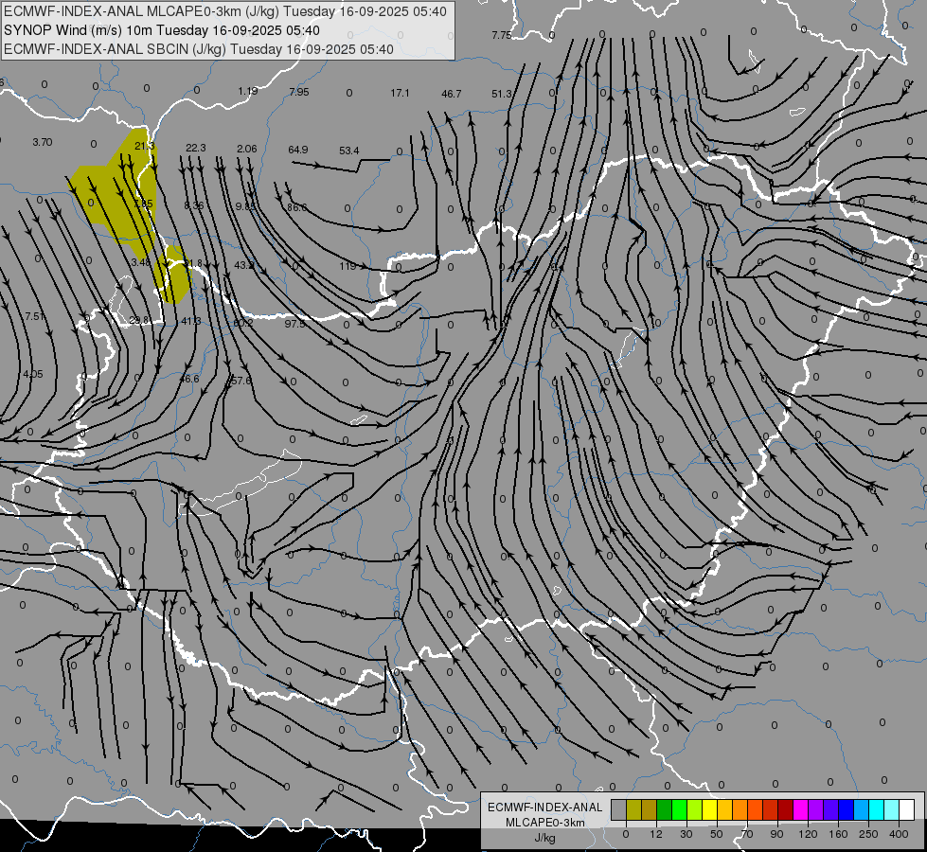Click the ECMWF-INDEX-ANAL label in the legend
The image size is (927, 852).
click(x=545, y=808)
